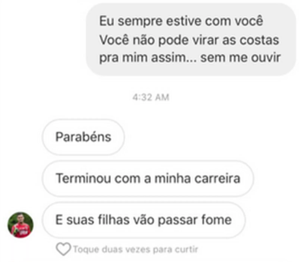Viewport: 299px width, 262px height.
Task: Click the line "Eu sempre estive com você"
Action: pyautogui.click(x=181, y=21)
